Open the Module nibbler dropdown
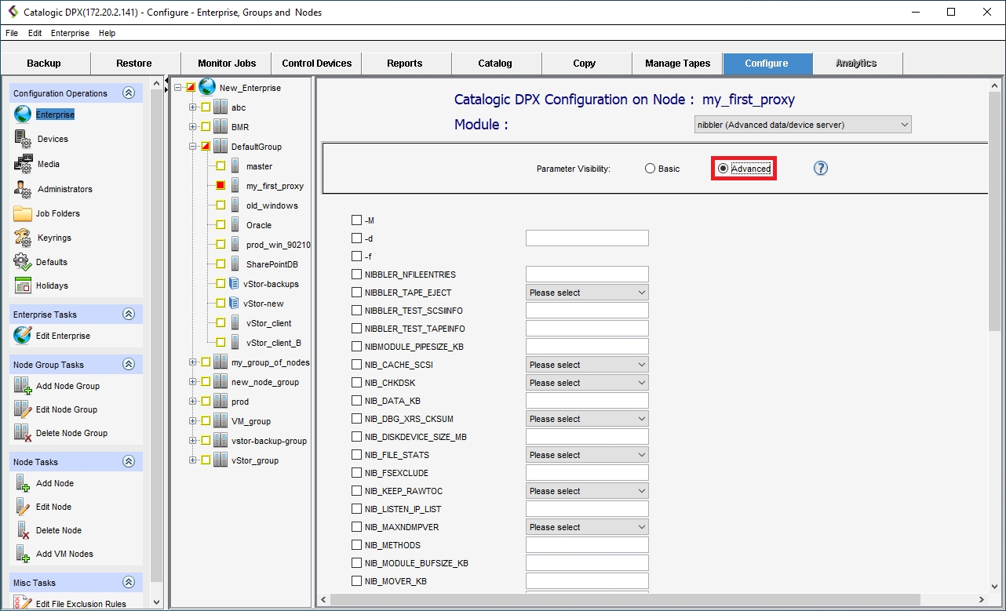The width and height of the screenshot is (1006, 611). click(803, 125)
